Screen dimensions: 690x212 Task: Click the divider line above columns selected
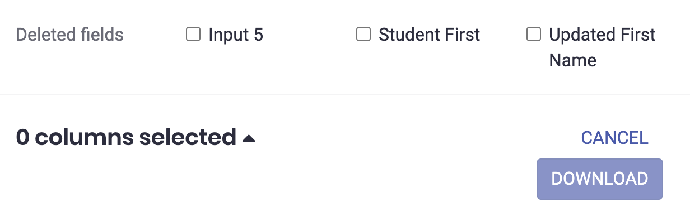[345, 95]
